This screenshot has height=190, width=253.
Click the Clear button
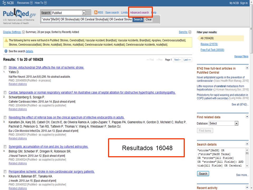click(149, 19)
